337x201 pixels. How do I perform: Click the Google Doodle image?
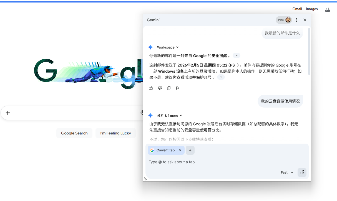[x=89, y=73]
